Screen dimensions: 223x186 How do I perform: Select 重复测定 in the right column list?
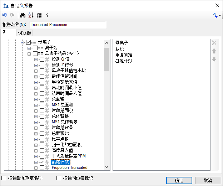coord(124,55)
